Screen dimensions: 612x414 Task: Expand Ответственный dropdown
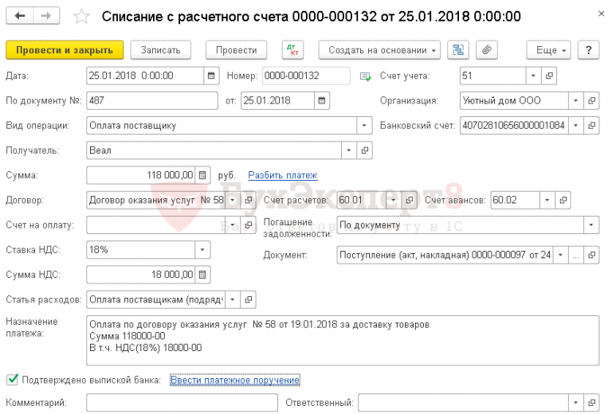(x=575, y=402)
